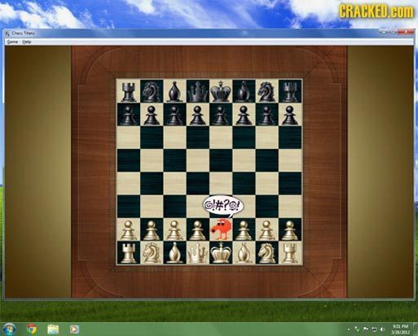Select the black king on e8

tap(221, 91)
